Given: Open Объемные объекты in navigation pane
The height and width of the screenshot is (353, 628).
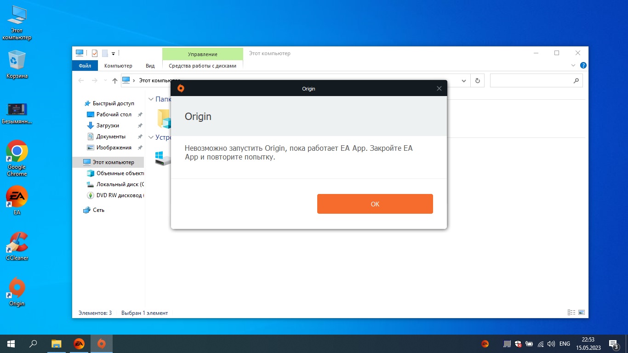Looking at the screenshot, I should [x=115, y=173].
